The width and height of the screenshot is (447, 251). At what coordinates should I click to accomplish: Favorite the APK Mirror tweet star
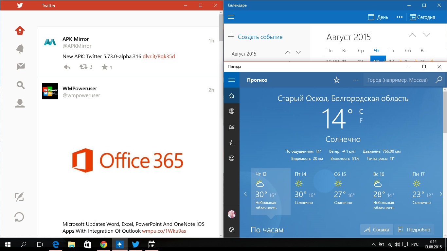(104, 67)
